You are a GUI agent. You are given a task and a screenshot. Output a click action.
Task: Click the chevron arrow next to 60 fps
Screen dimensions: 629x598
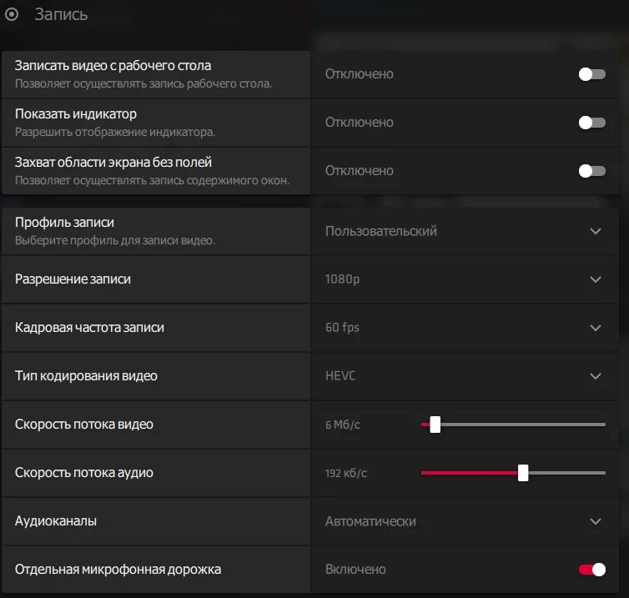point(596,328)
